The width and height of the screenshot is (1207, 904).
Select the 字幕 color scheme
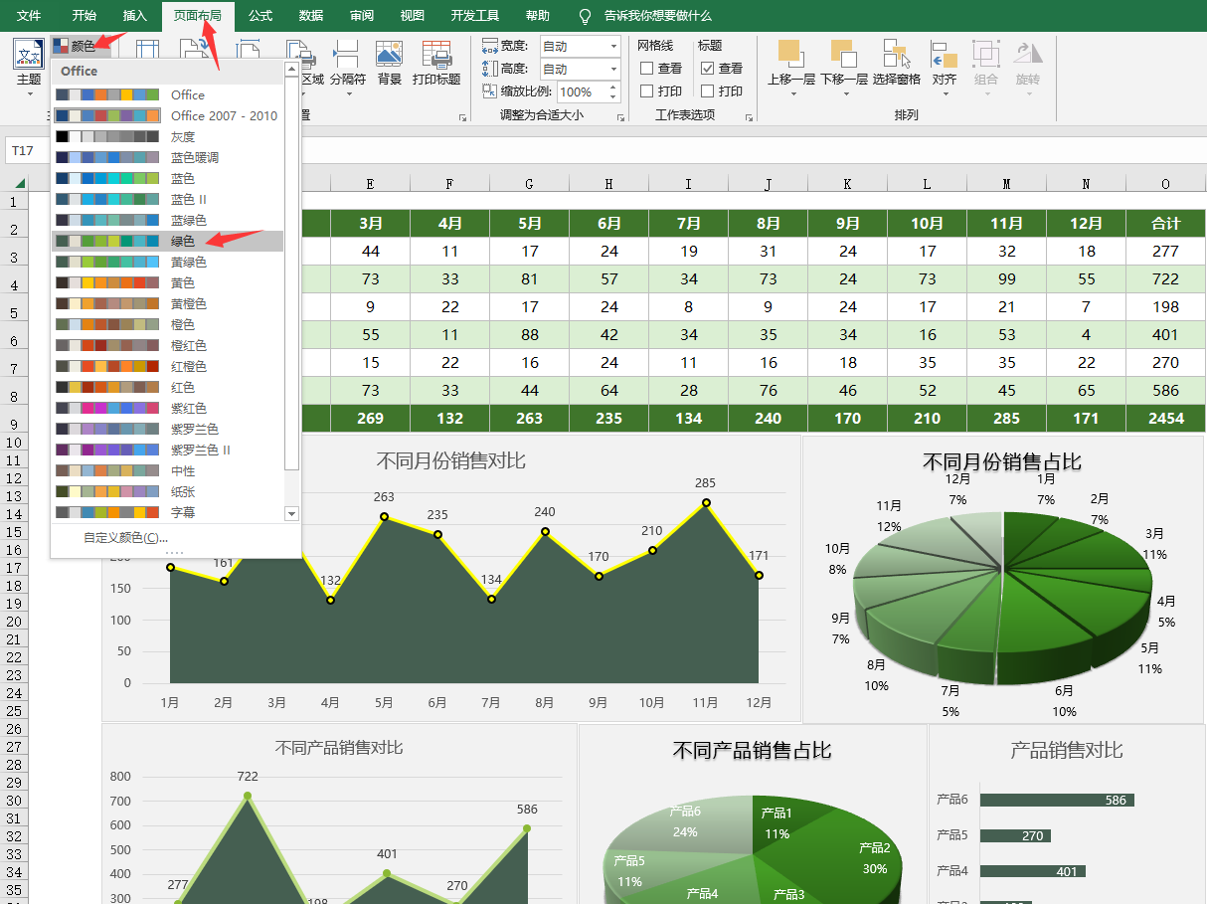(x=168, y=512)
